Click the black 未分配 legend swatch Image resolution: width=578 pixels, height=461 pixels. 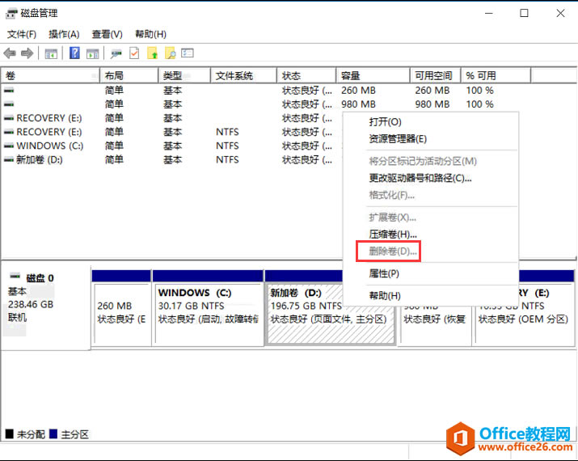click(x=10, y=434)
